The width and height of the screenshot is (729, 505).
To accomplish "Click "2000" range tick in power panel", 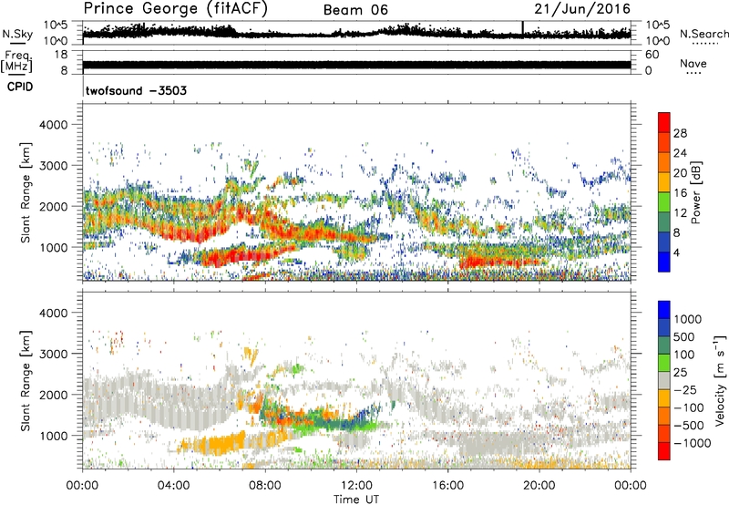I will point(54,206).
